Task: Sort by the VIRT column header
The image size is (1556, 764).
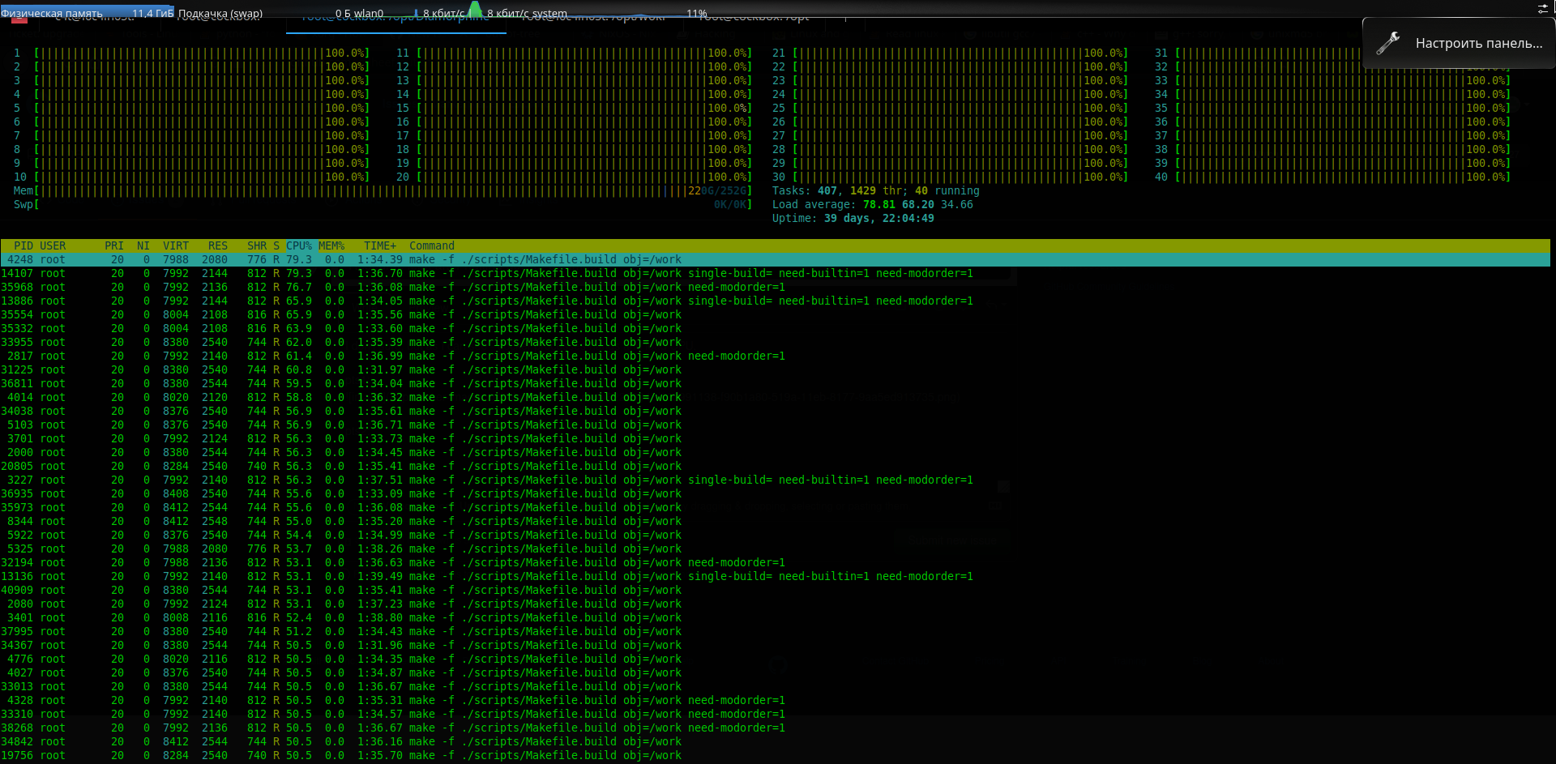Action: tap(176, 245)
